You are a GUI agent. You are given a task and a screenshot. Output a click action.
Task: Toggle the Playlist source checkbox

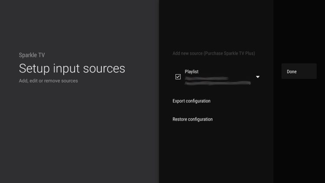[x=178, y=77]
